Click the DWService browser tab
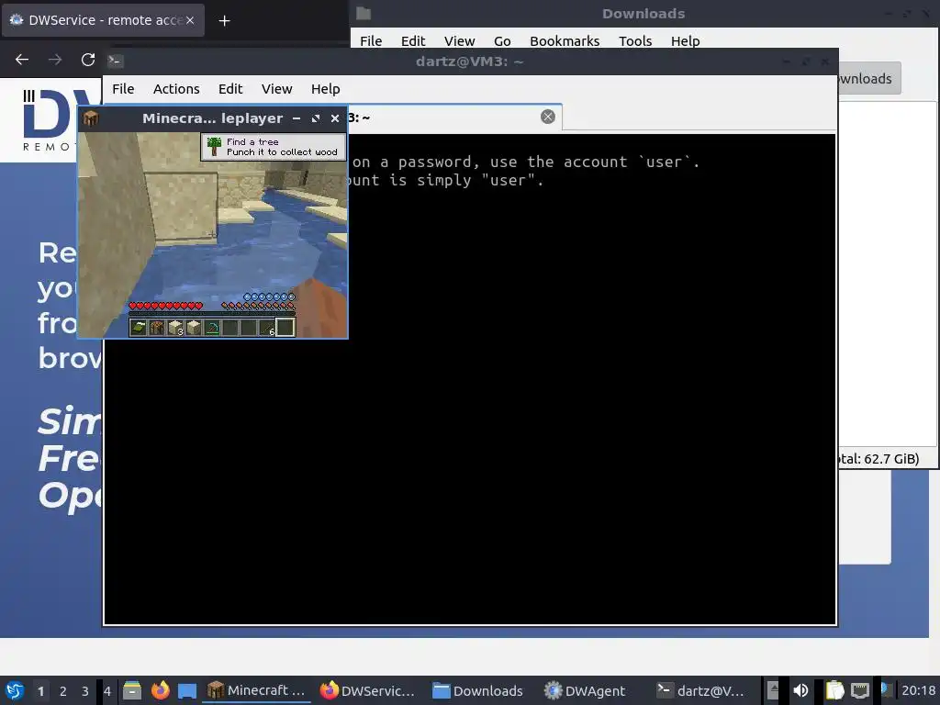 (x=103, y=20)
